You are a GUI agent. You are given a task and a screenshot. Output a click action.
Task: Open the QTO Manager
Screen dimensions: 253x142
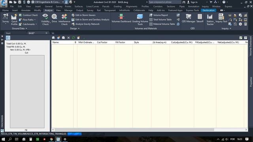pos(188,18)
